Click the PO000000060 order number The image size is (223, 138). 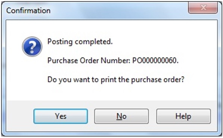(x=155, y=61)
